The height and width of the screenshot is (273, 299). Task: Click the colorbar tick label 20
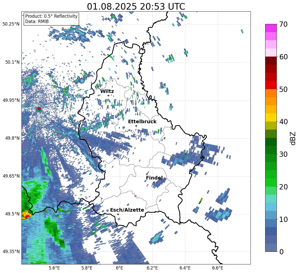pyautogui.click(x=284, y=187)
